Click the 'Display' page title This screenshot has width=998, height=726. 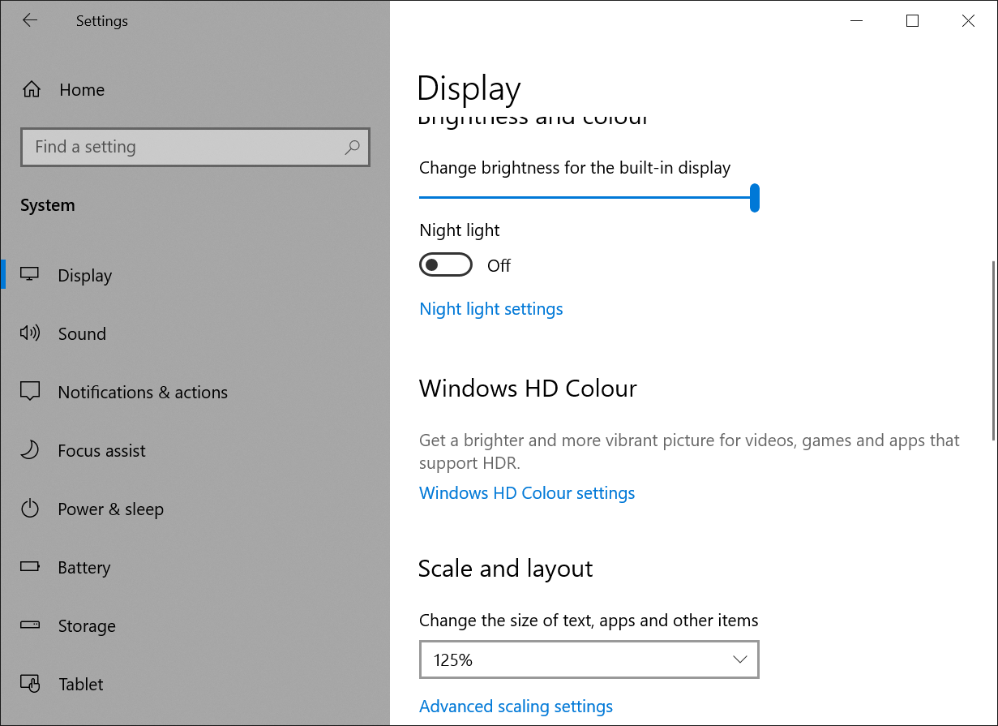click(x=469, y=88)
